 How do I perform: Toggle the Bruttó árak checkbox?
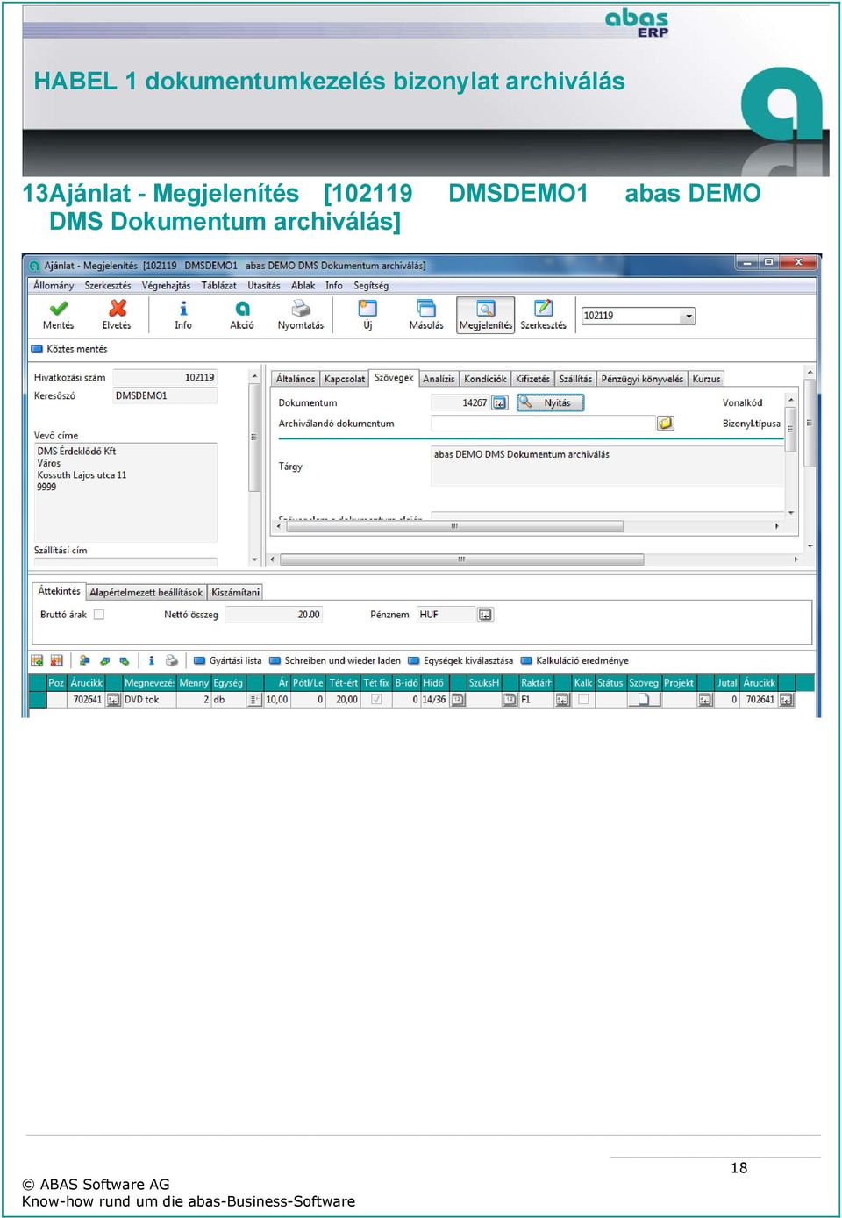coord(99,615)
